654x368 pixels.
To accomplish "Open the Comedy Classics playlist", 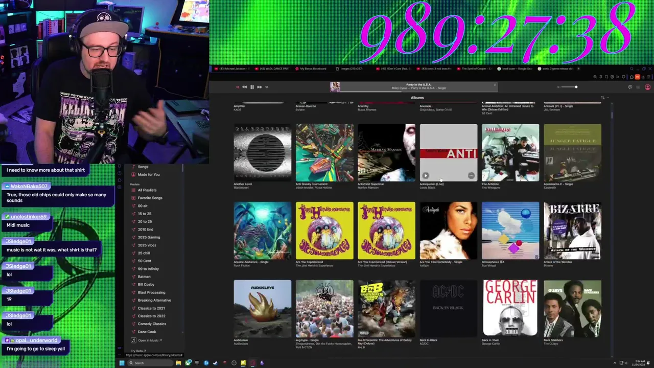I will pyautogui.click(x=152, y=324).
